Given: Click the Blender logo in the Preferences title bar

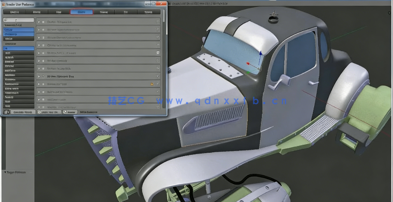Looking at the screenshot, I should [x=4, y=3].
